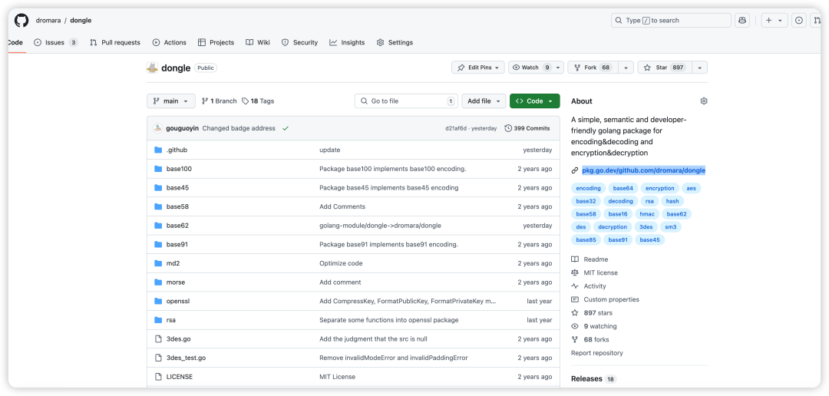Open the green Code dropdown button
The width and height of the screenshot is (829, 396).
coord(534,101)
